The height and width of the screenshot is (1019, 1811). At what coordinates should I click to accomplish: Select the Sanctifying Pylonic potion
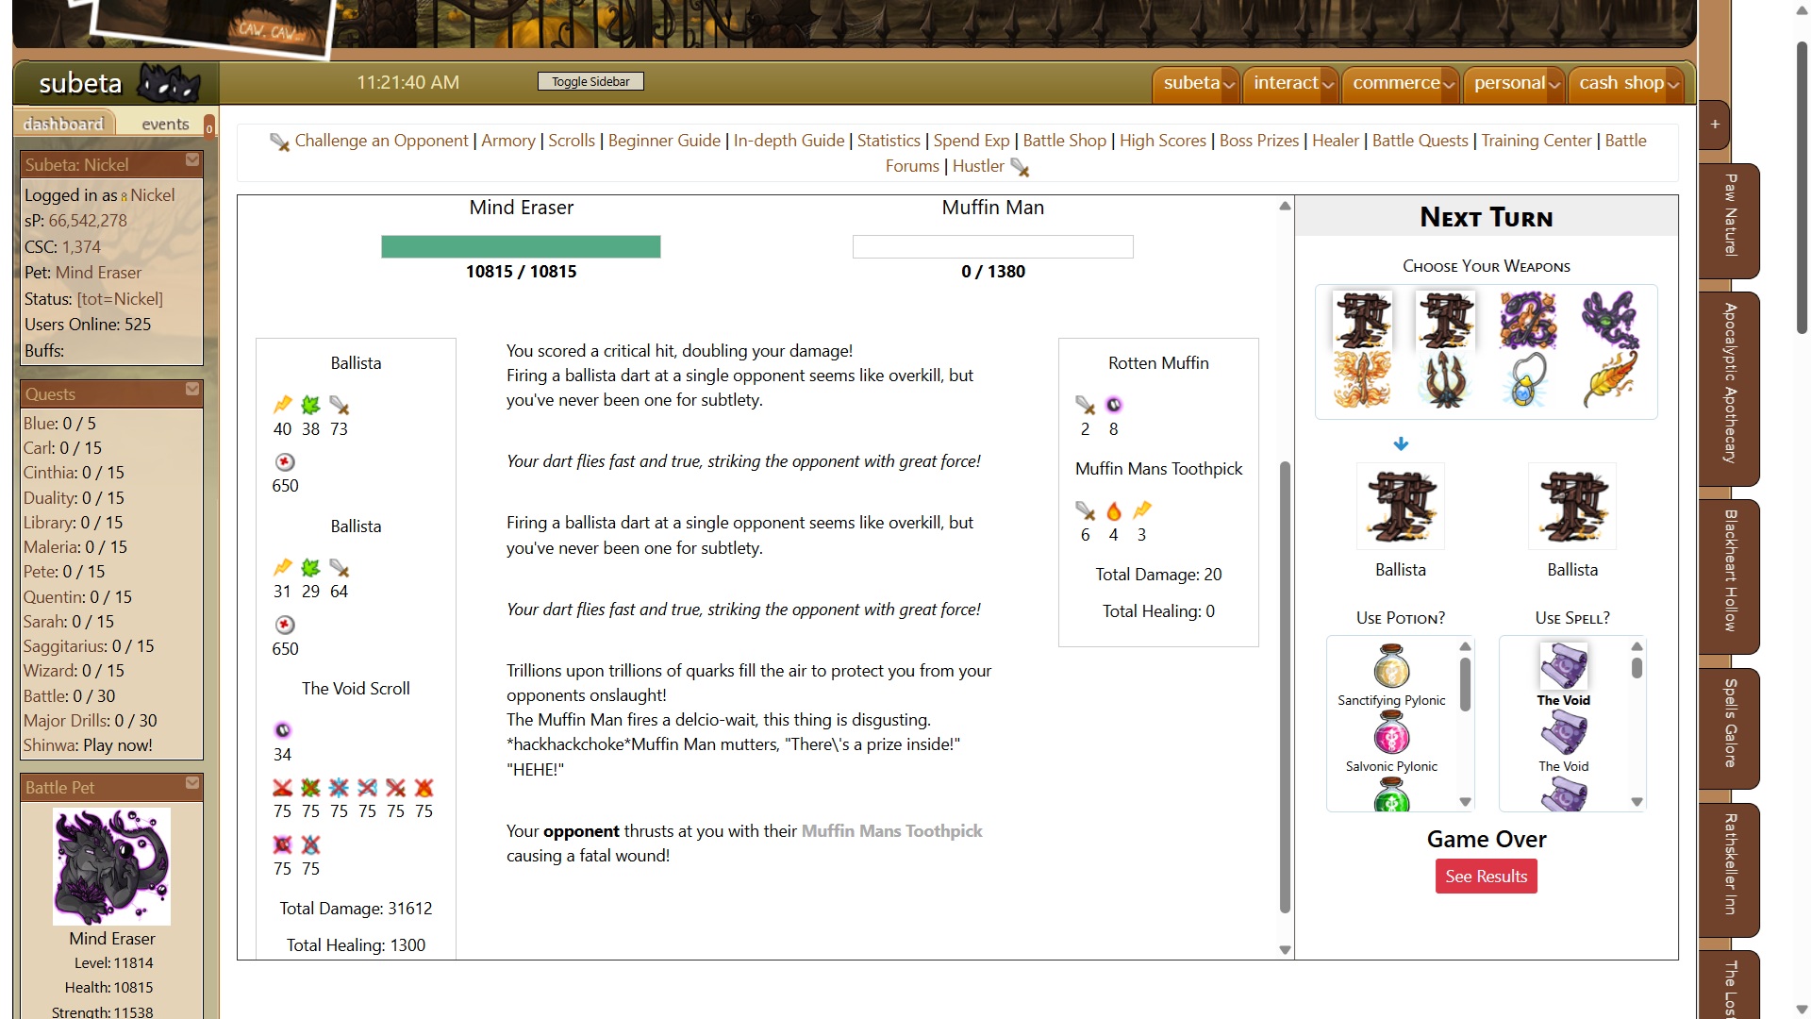click(1391, 668)
